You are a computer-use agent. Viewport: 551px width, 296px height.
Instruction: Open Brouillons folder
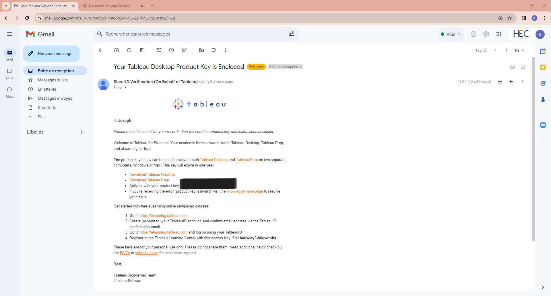[x=55, y=107]
